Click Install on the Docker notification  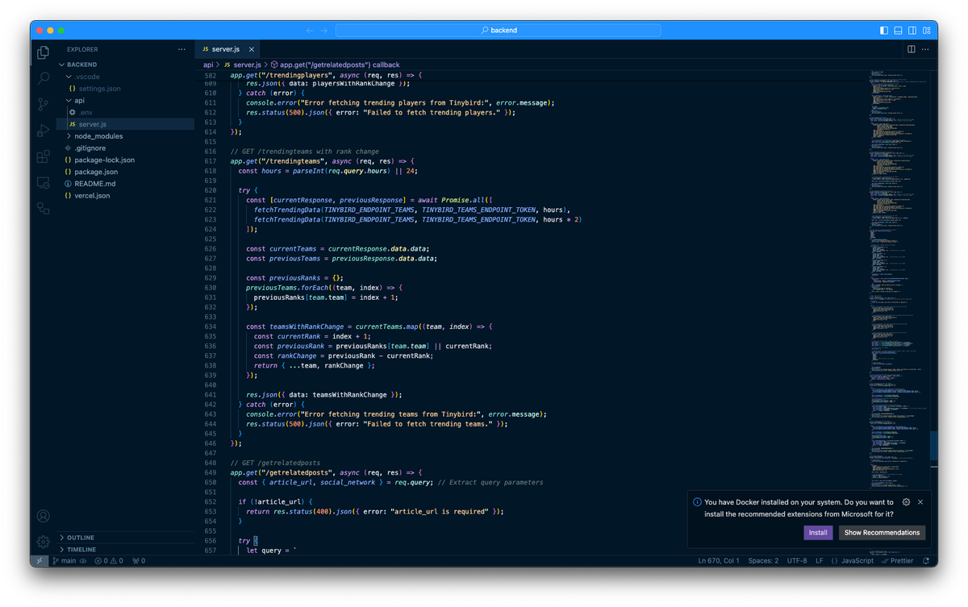[818, 532]
